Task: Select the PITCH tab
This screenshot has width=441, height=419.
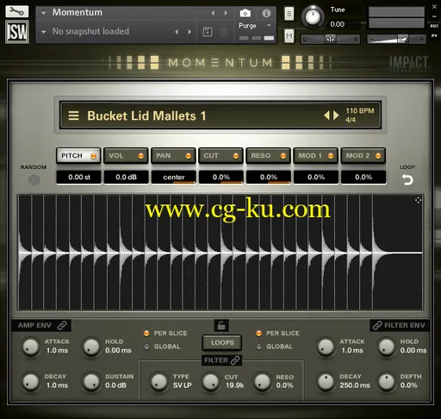Action: [x=78, y=155]
